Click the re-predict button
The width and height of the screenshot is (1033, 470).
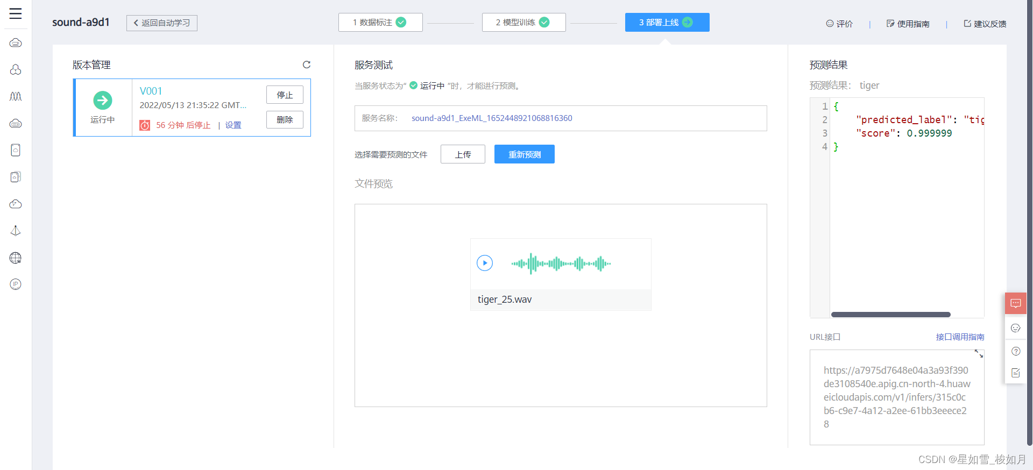click(x=525, y=154)
